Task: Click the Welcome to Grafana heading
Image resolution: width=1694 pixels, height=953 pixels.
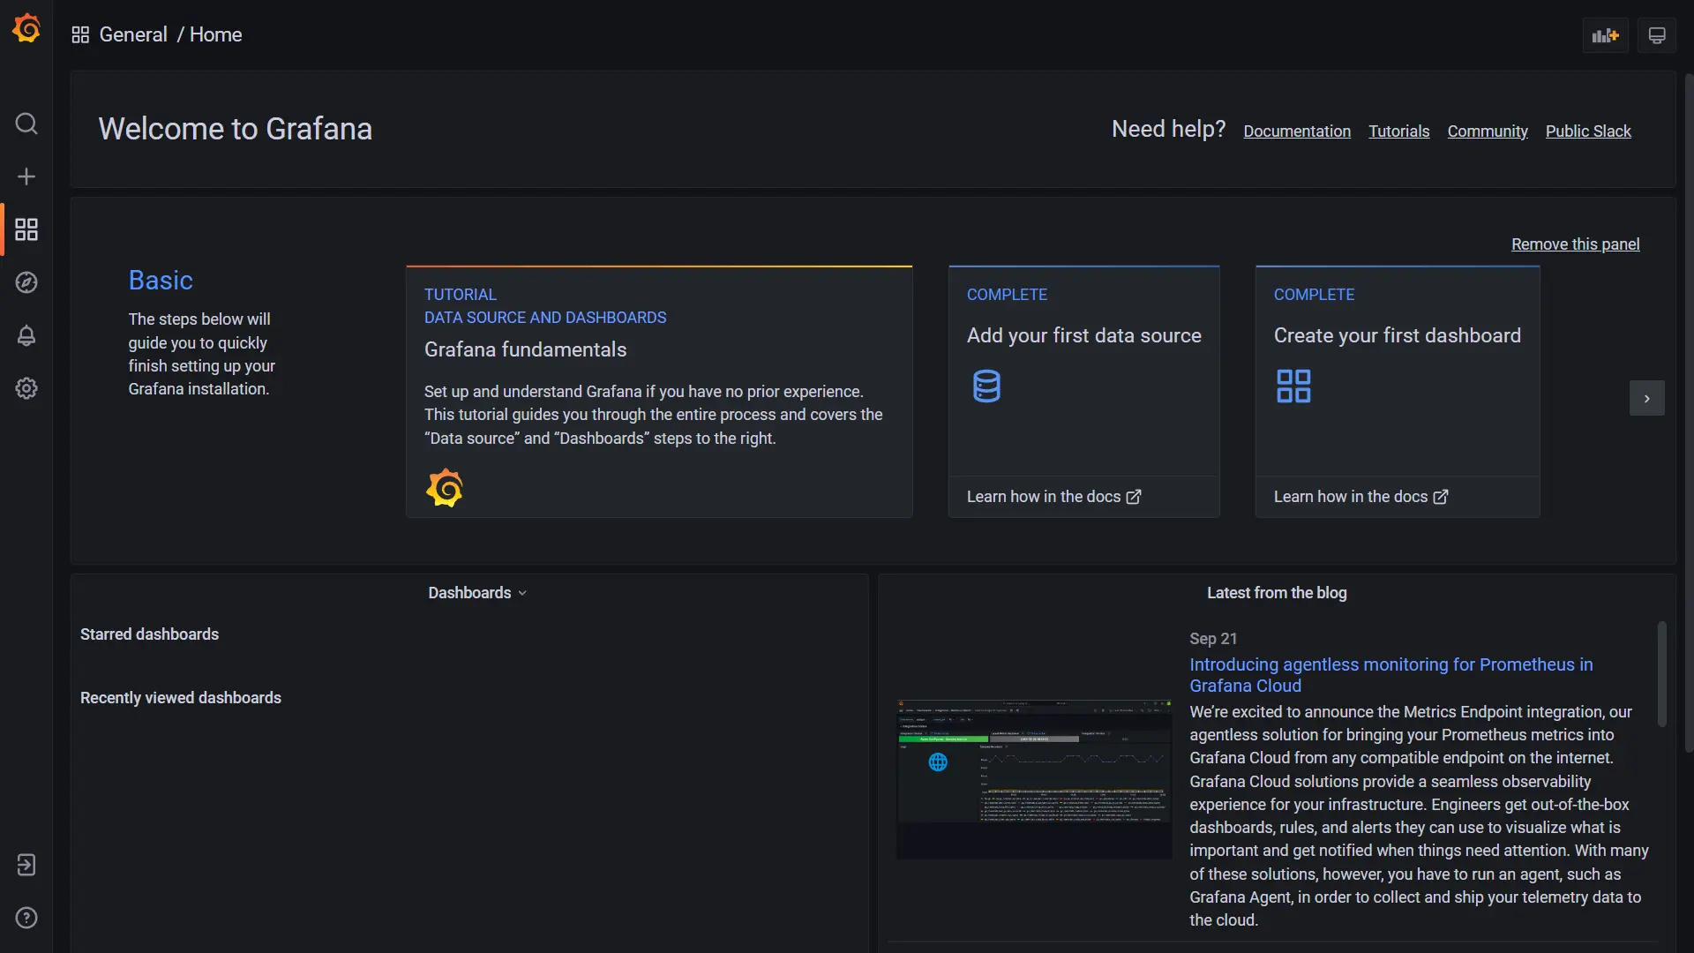Action: click(x=236, y=129)
